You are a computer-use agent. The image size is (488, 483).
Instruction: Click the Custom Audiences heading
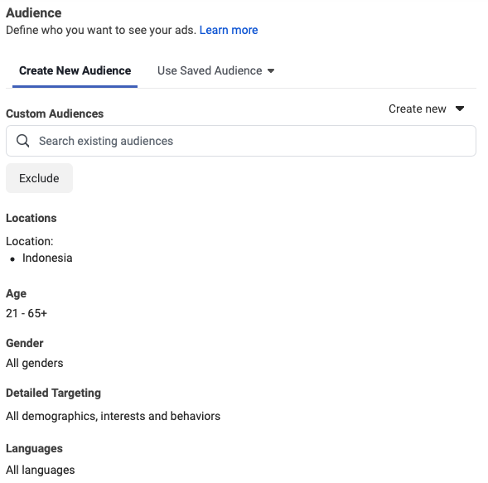(55, 114)
